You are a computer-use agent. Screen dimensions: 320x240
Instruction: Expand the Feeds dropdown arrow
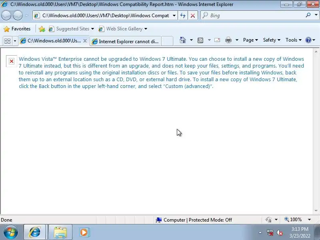[209, 40]
